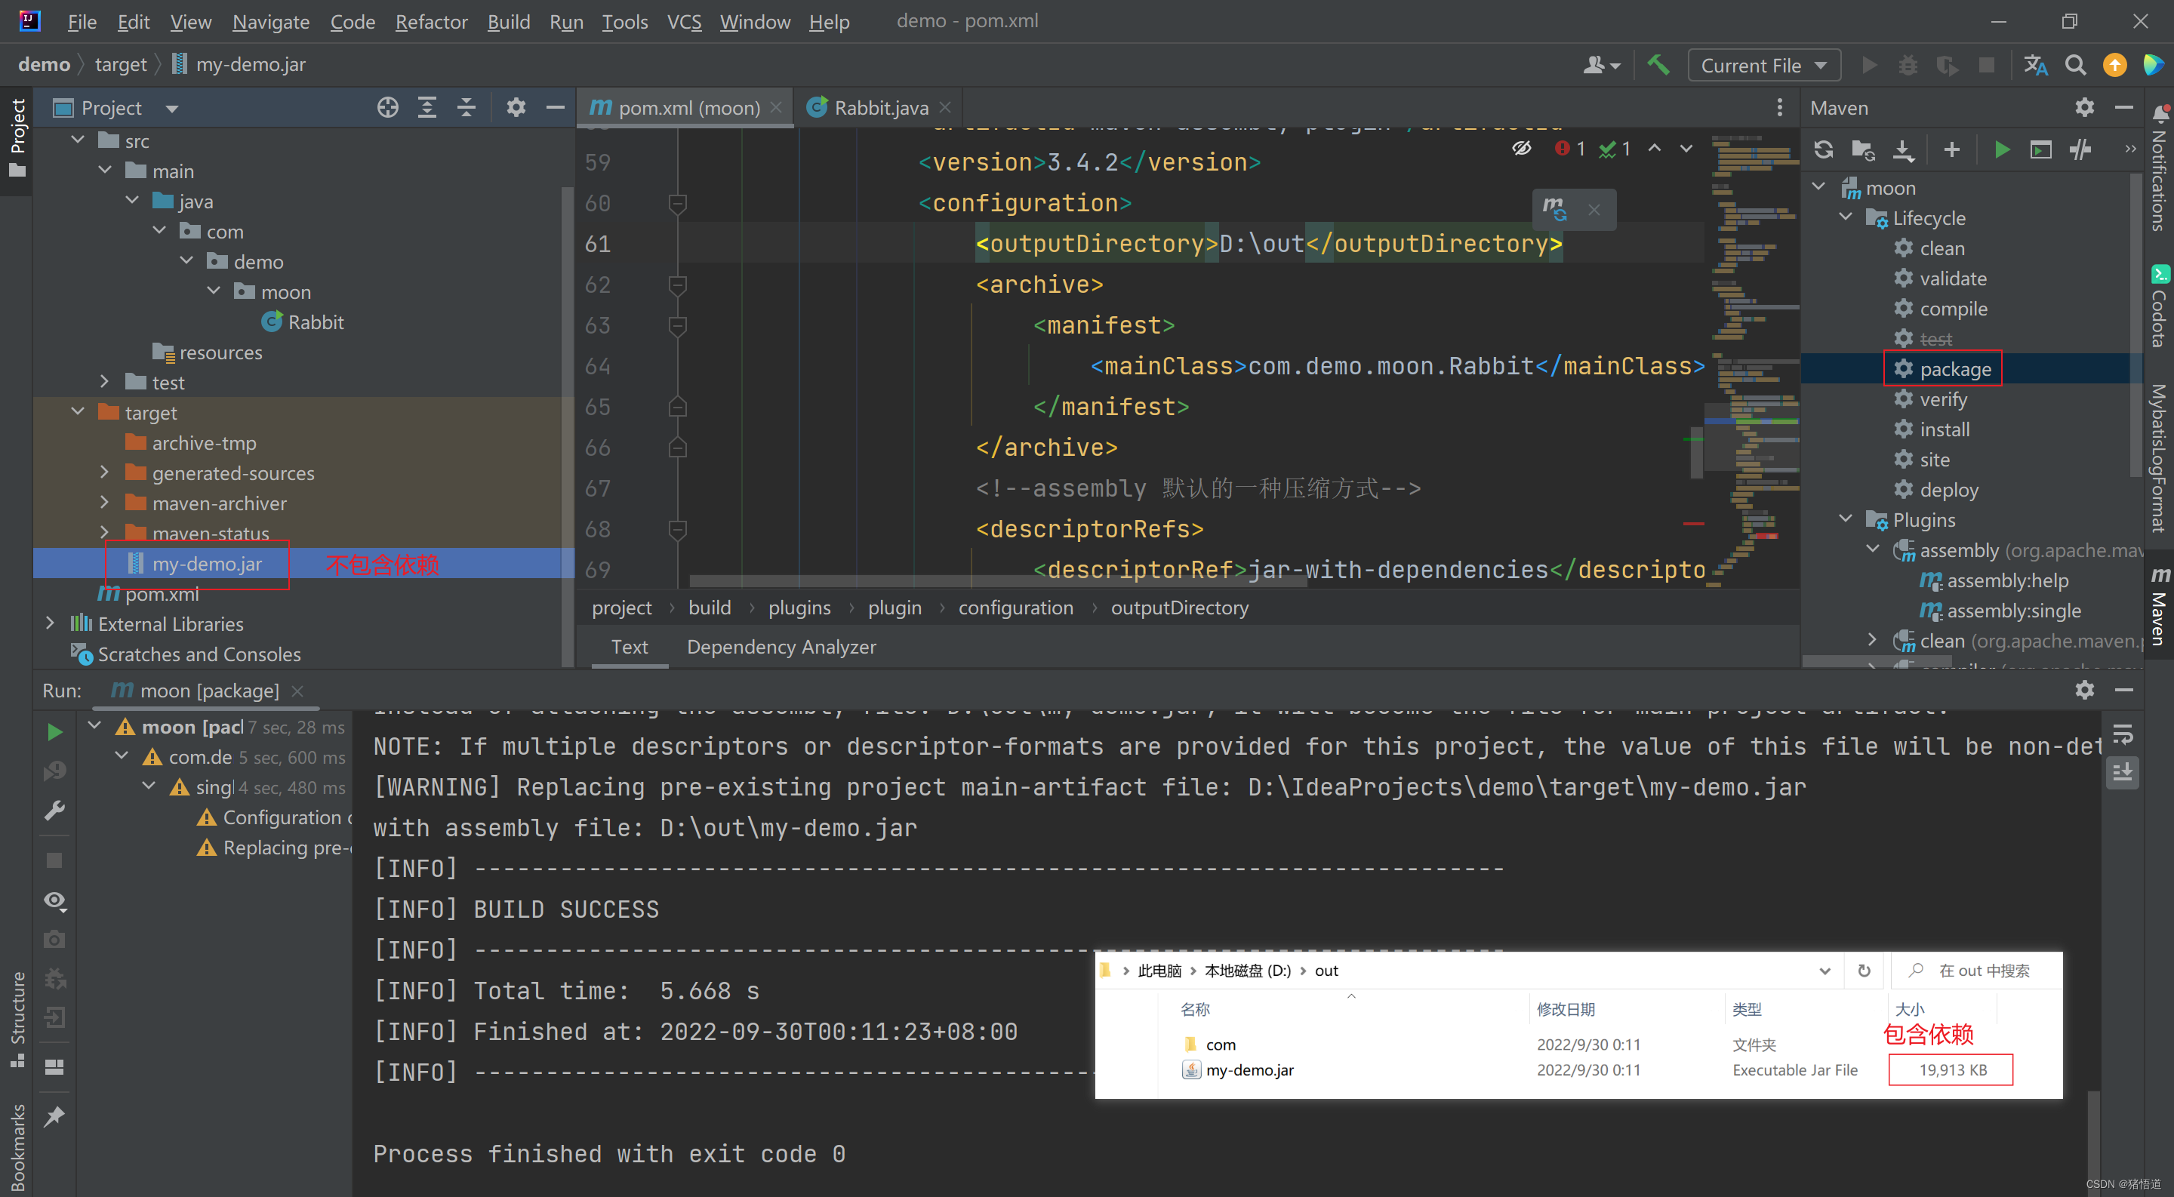Switch to Dependency Analyzer tab
The width and height of the screenshot is (2174, 1197).
coord(781,647)
